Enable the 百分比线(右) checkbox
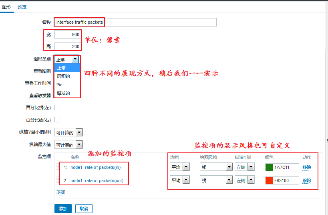Image resolution: width=328 pixels, height=215 pixels. pyautogui.click(x=57, y=120)
